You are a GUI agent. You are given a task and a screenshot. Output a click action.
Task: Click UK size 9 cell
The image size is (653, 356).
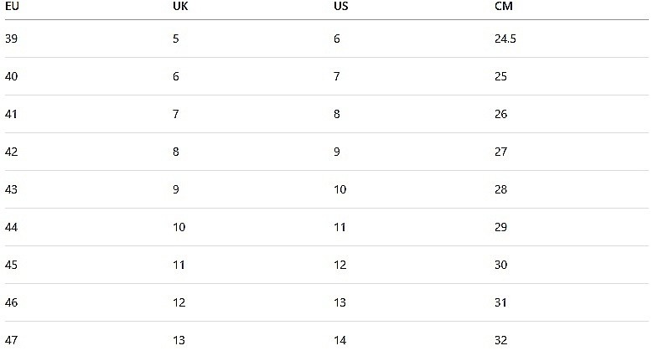(x=176, y=189)
